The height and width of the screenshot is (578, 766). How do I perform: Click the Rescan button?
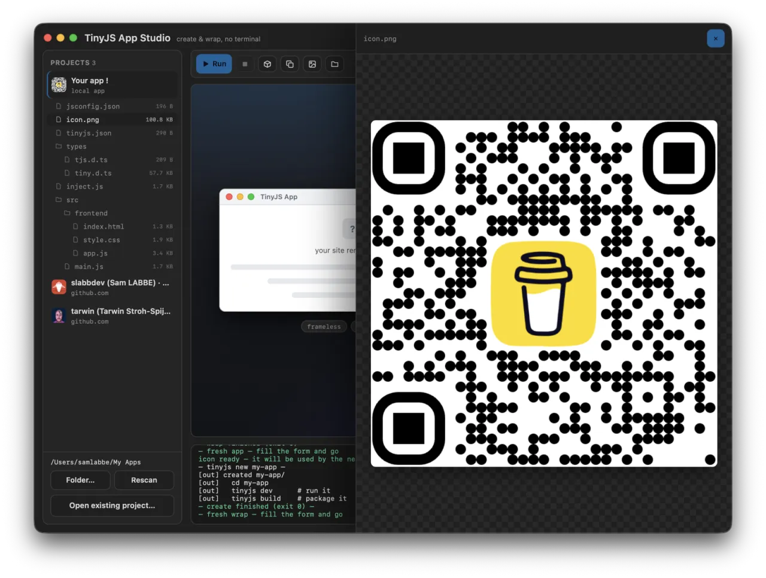click(144, 480)
